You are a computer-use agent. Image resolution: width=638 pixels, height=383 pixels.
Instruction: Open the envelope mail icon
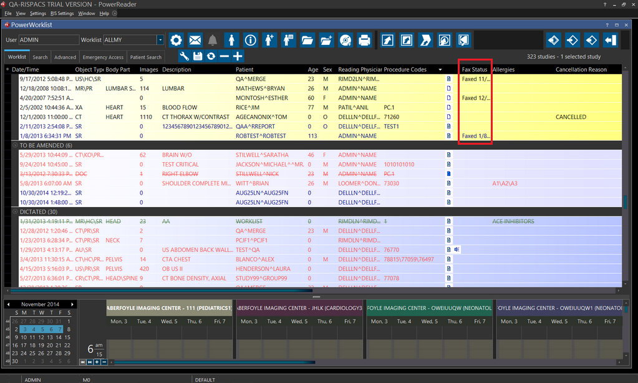coord(195,40)
